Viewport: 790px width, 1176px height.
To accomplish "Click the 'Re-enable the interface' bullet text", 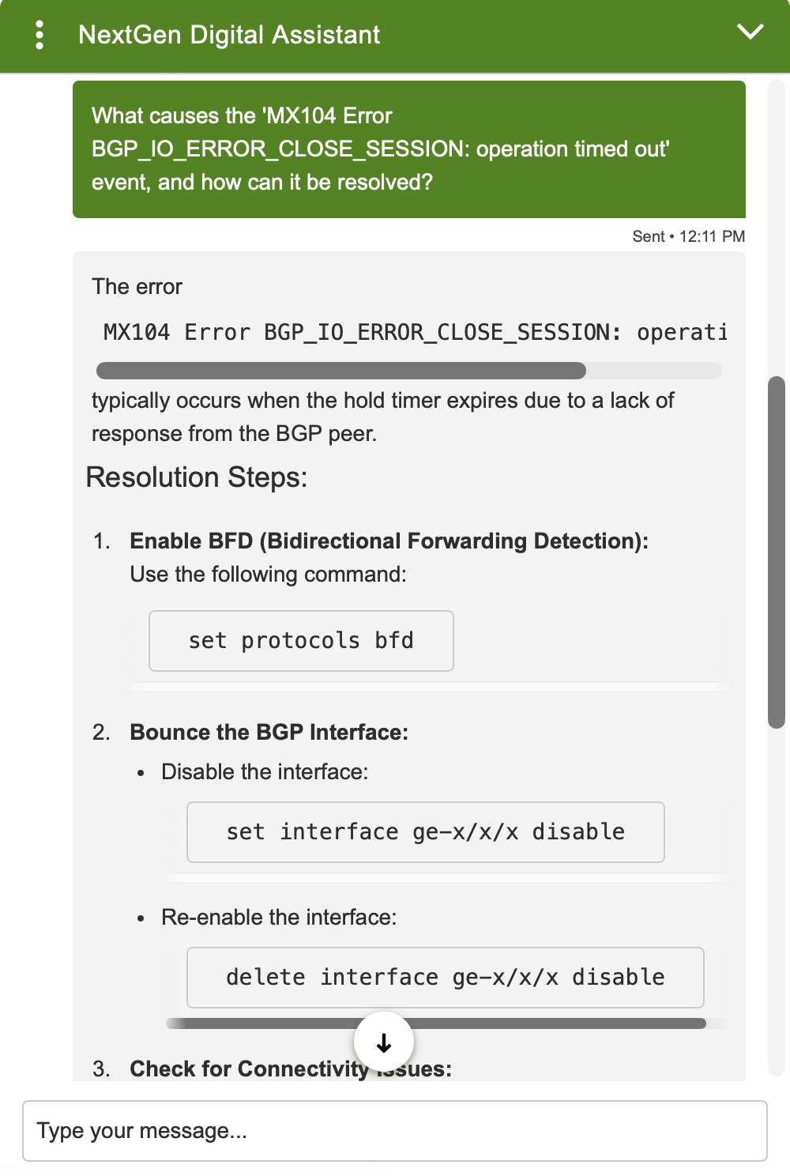I will tap(279, 917).
